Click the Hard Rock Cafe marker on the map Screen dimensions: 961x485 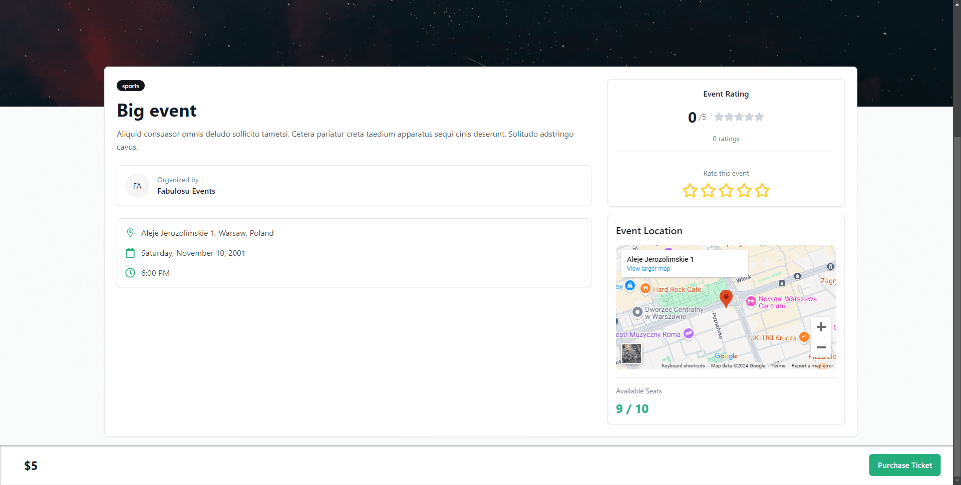(x=645, y=288)
